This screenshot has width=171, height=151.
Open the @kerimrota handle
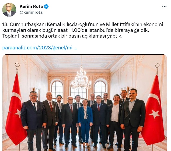[31, 12]
